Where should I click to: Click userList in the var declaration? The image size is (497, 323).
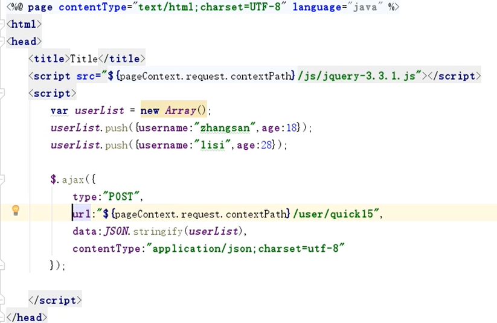99,110
